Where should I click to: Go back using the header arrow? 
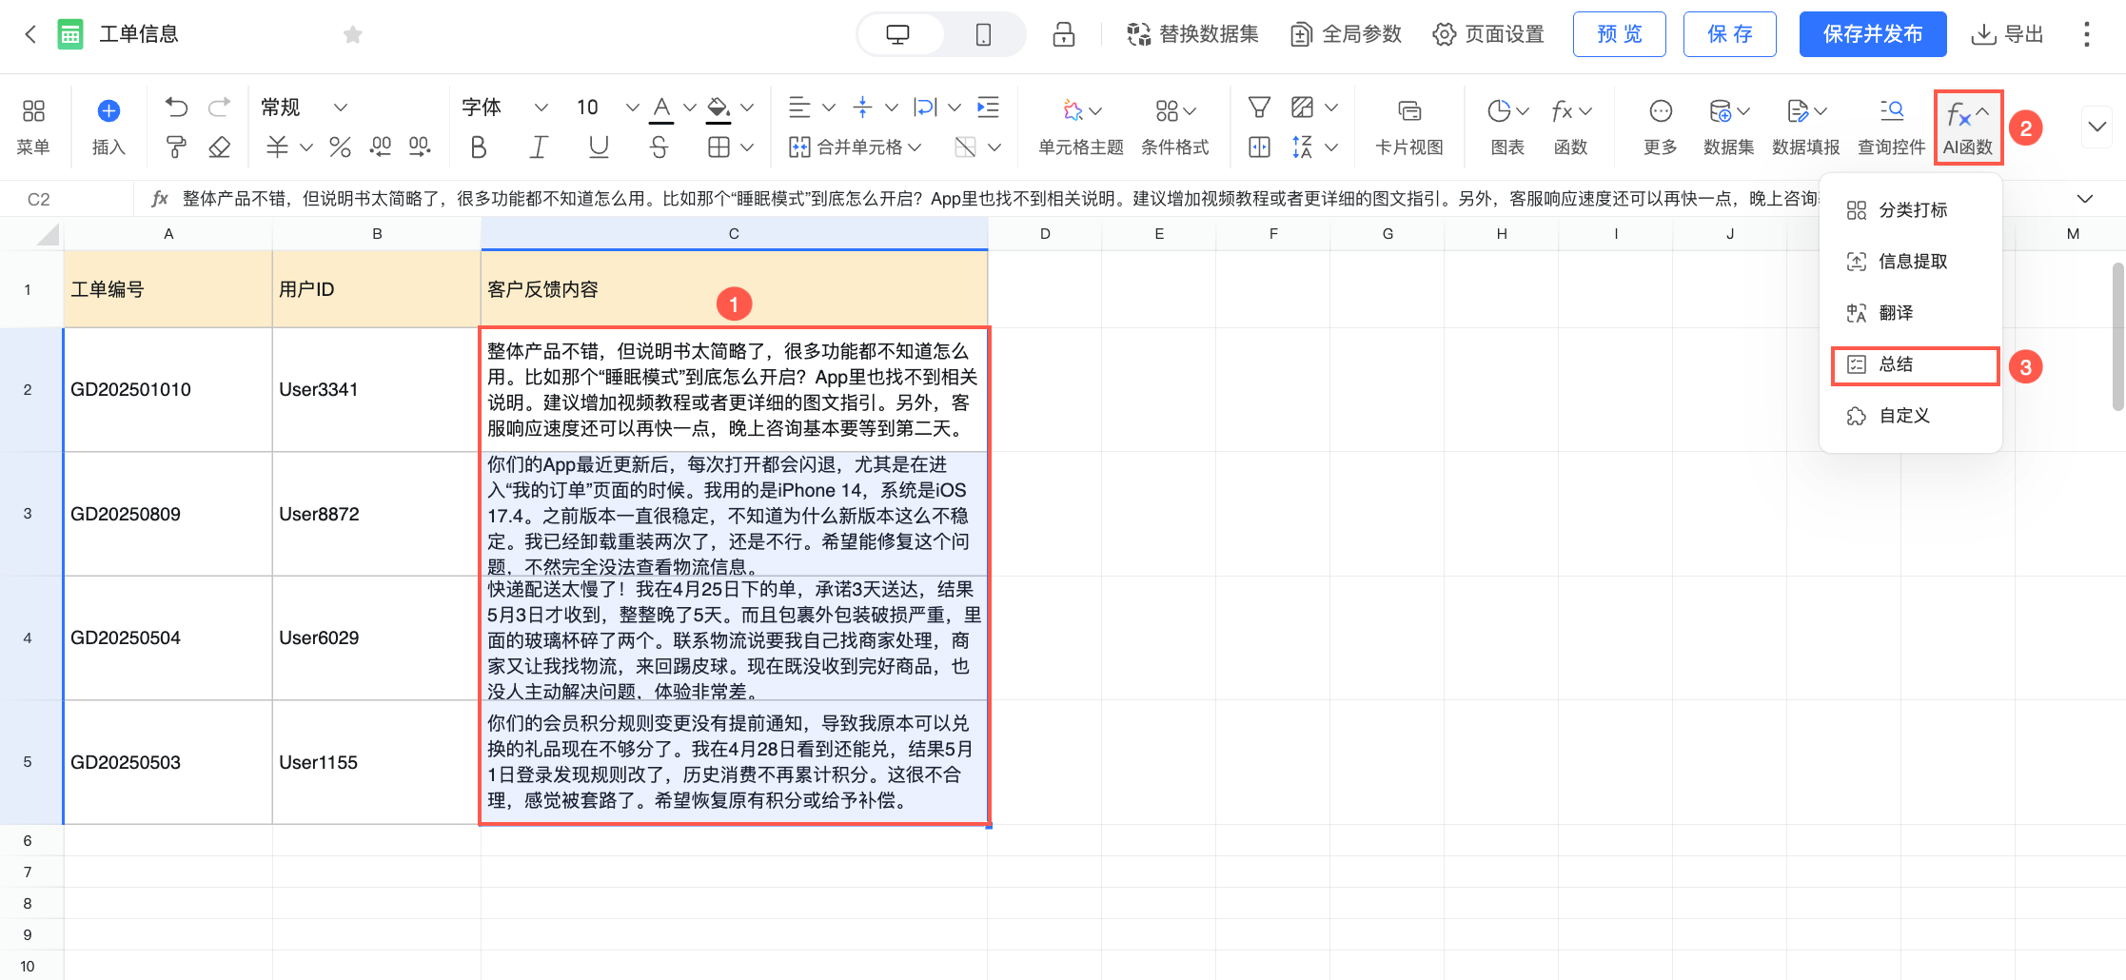point(30,35)
